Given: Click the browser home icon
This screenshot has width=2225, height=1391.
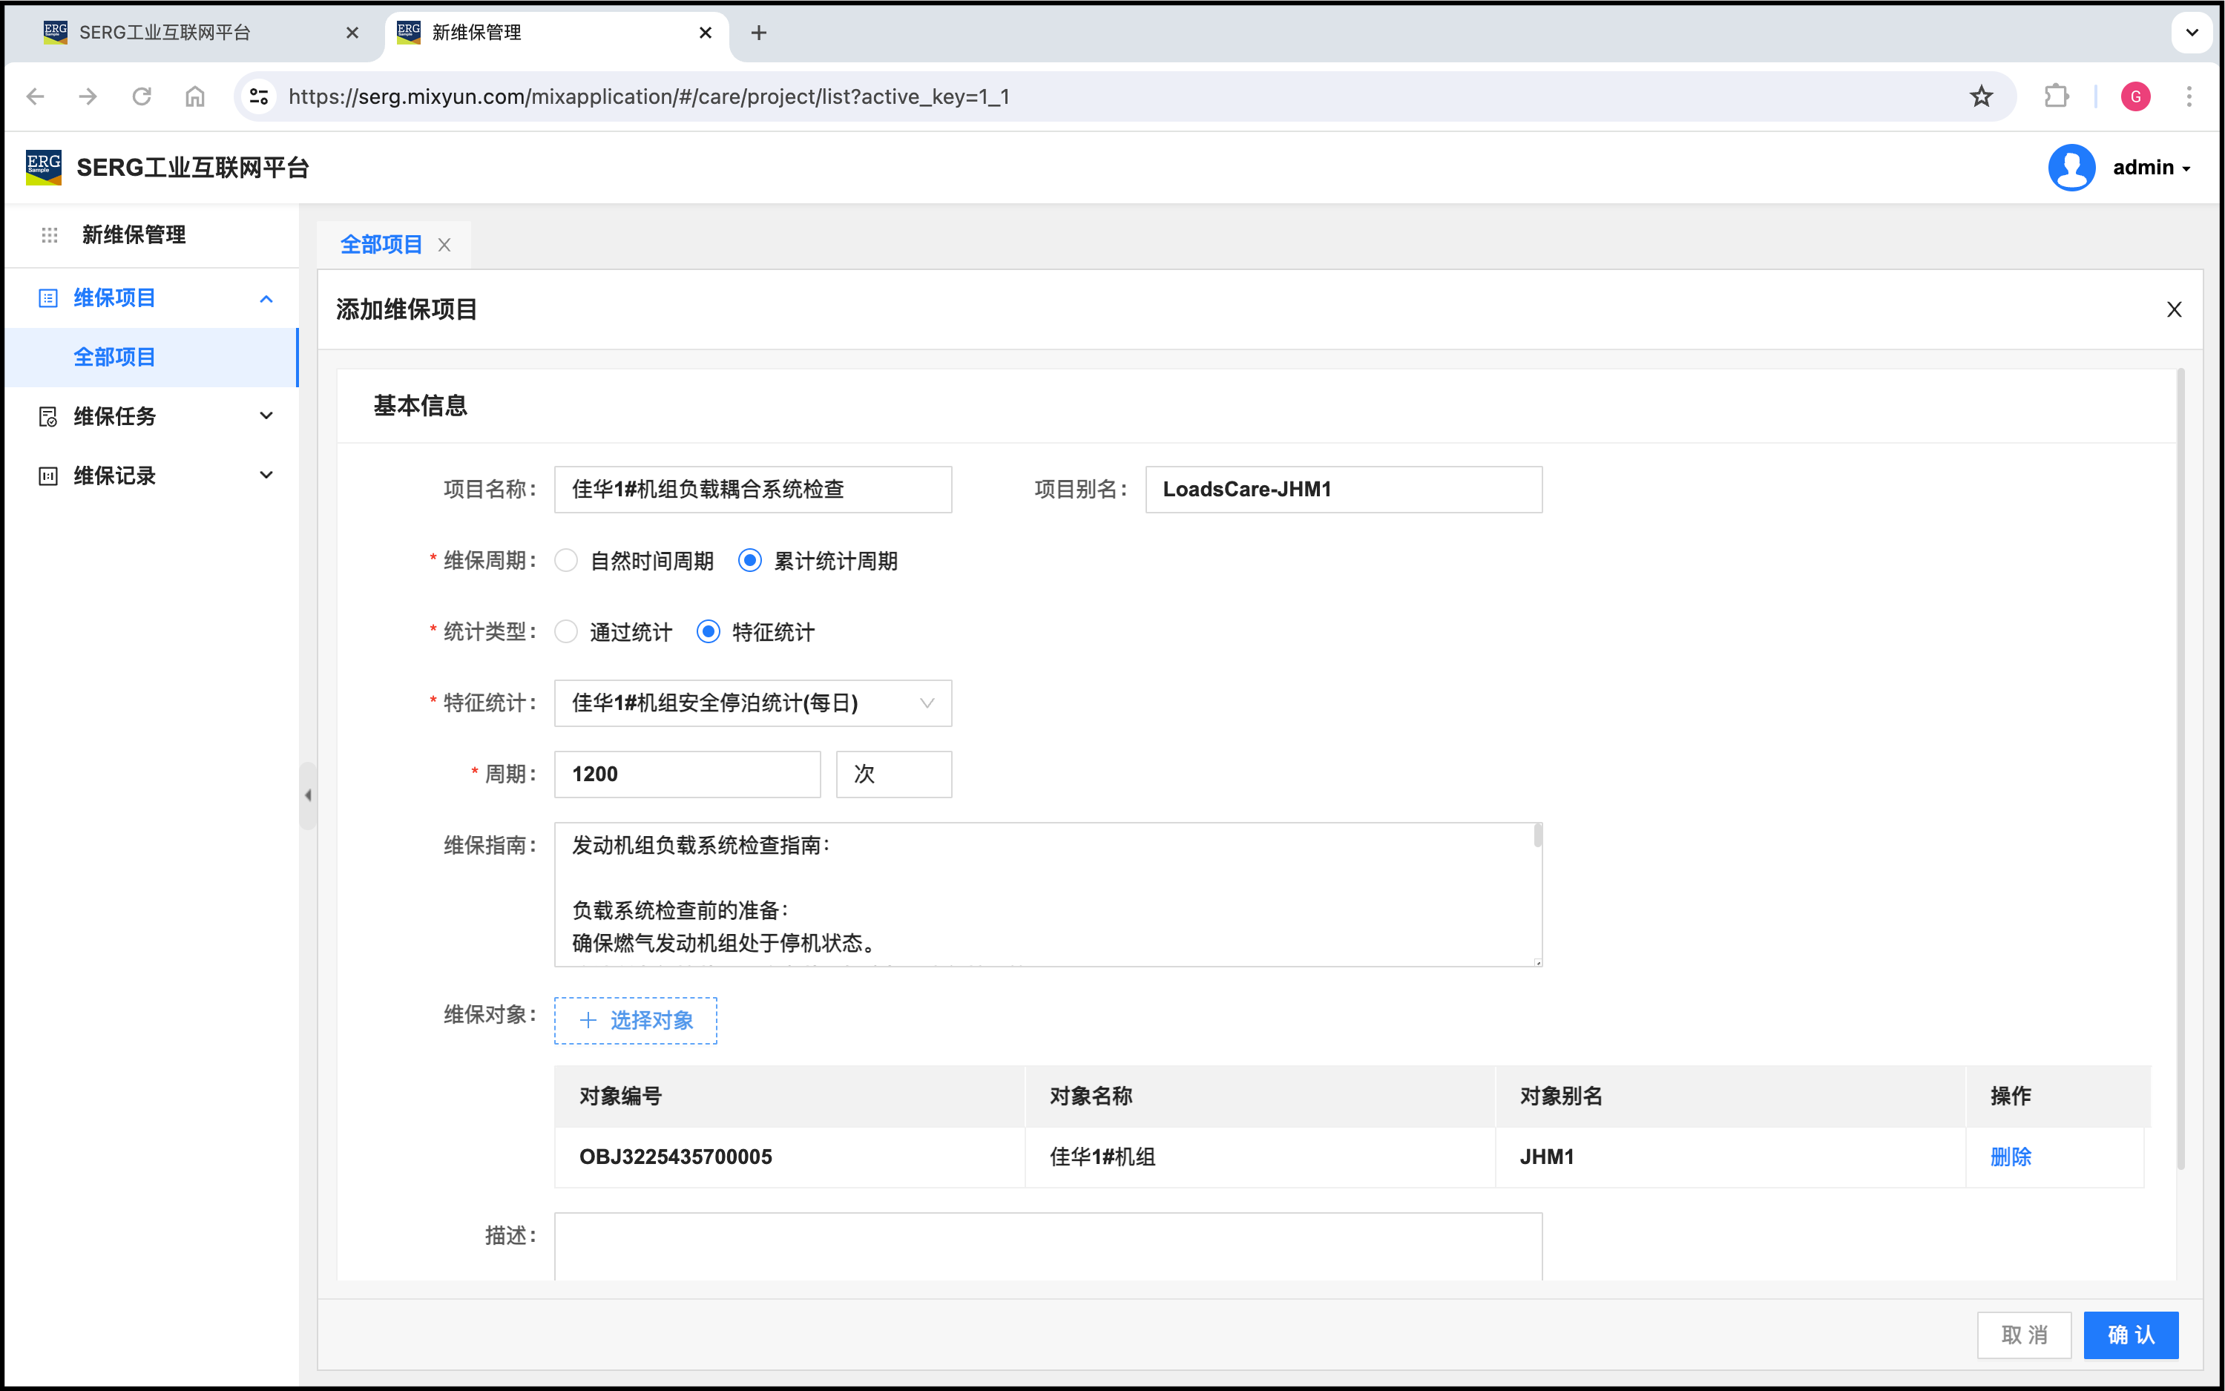Looking at the screenshot, I should click(195, 96).
